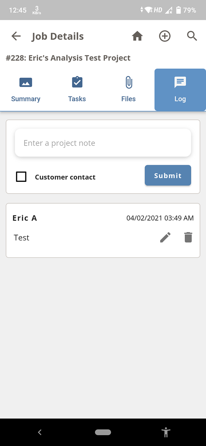Tap the accessibility icon in navigation bar
The image size is (206, 446).
coord(166,432)
